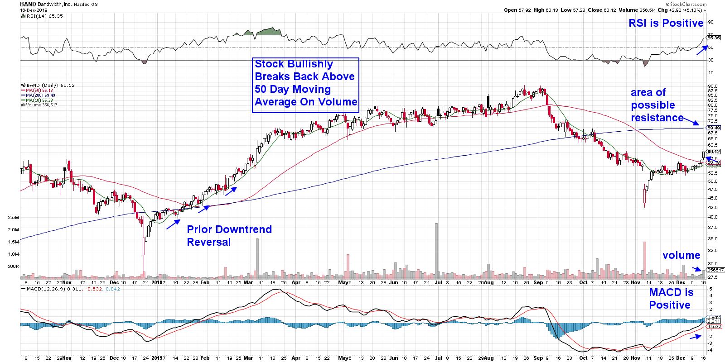Click the -0.532 MACD signal tag on right axis

click(713, 326)
